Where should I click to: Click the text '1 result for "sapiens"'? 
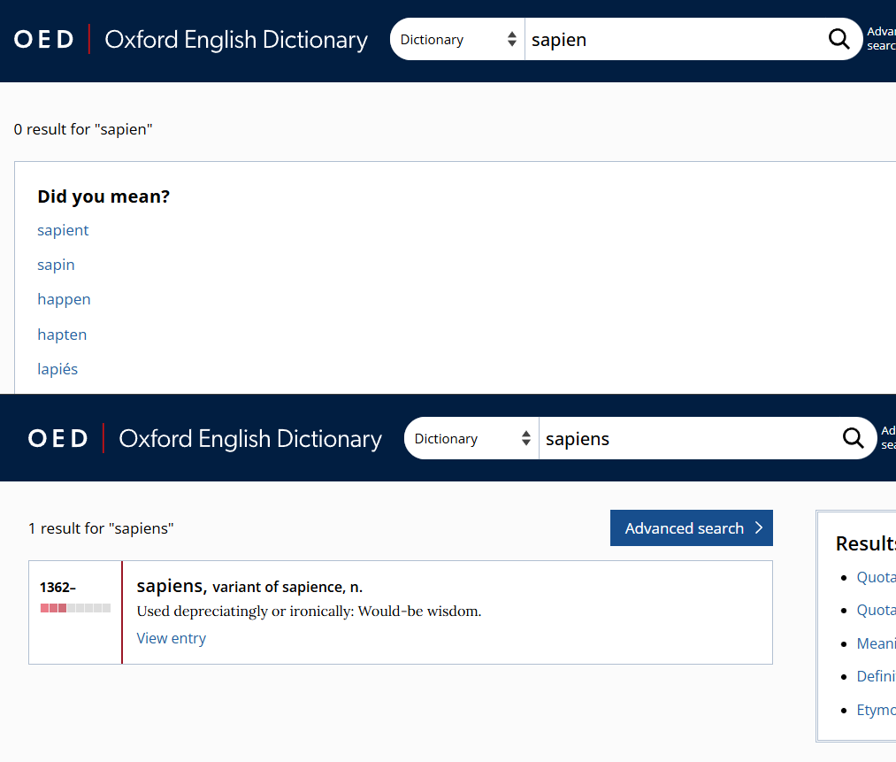pos(101,528)
